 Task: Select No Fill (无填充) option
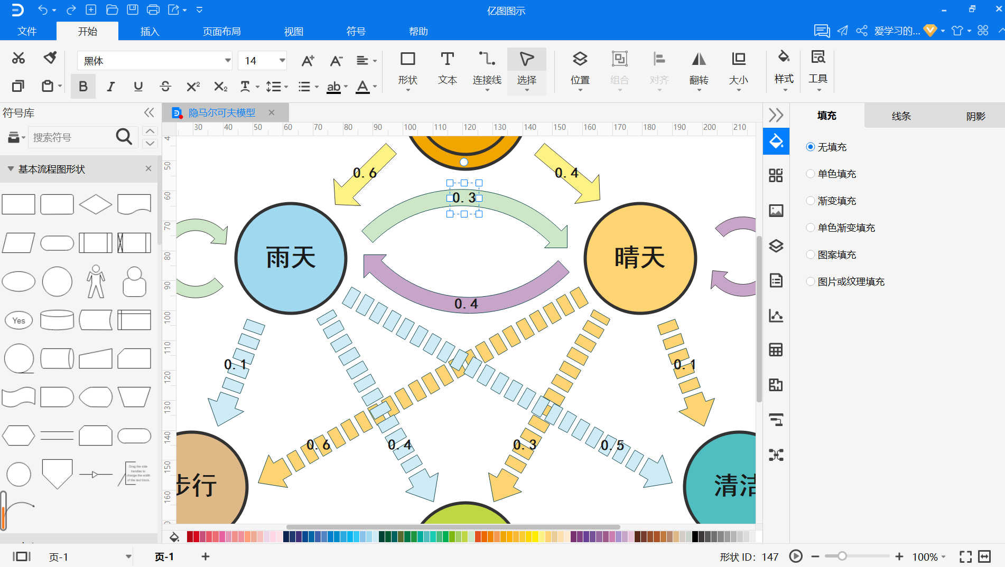click(x=826, y=147)
